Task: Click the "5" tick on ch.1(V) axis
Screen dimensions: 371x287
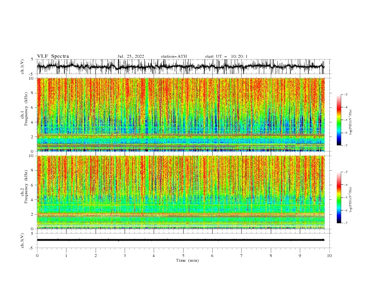Action: [x=32, y=60]
